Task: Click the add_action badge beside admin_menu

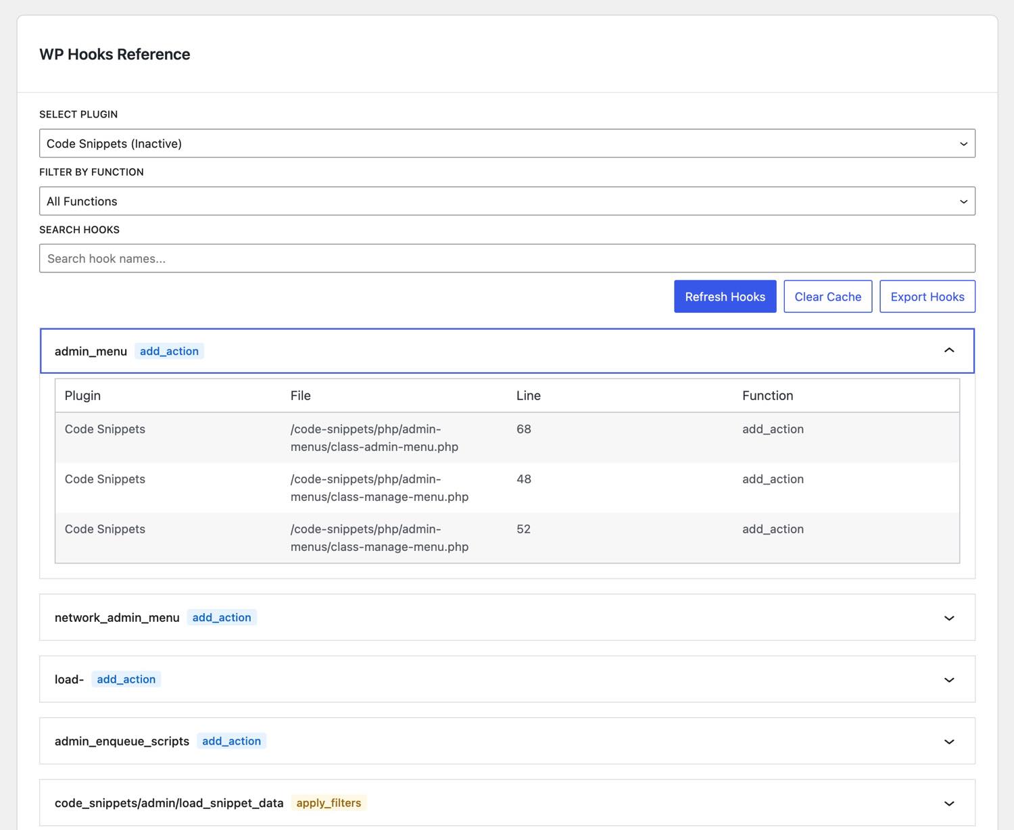Action: click(169, 351)
